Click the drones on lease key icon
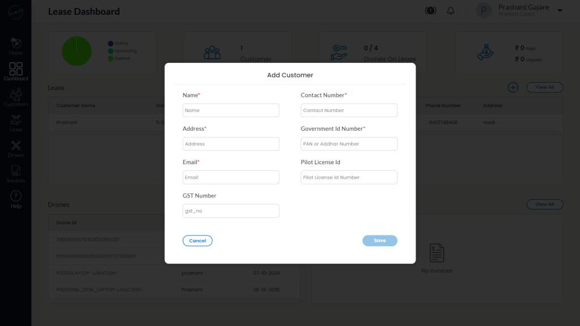The width and height of the screenshot is (580, 326). point(339,53)
